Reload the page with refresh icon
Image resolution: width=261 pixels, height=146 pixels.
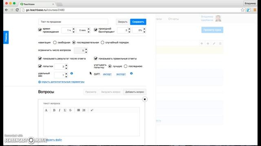tap(17, 10)
